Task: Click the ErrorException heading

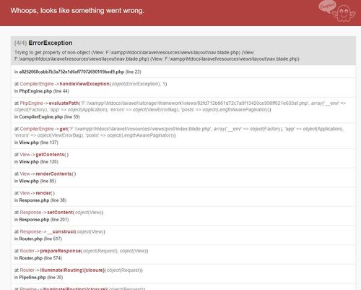Action: [x=51, y=43]
